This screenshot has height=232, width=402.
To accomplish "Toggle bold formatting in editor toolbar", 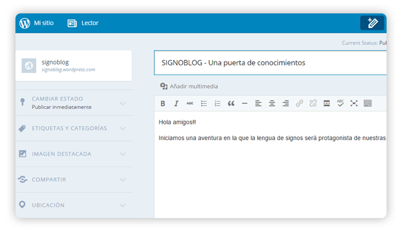I will point(162,103).
